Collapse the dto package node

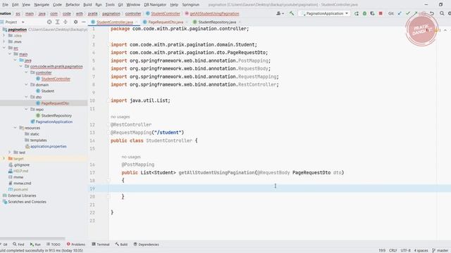pyautogui.click(x=26, y=97)
